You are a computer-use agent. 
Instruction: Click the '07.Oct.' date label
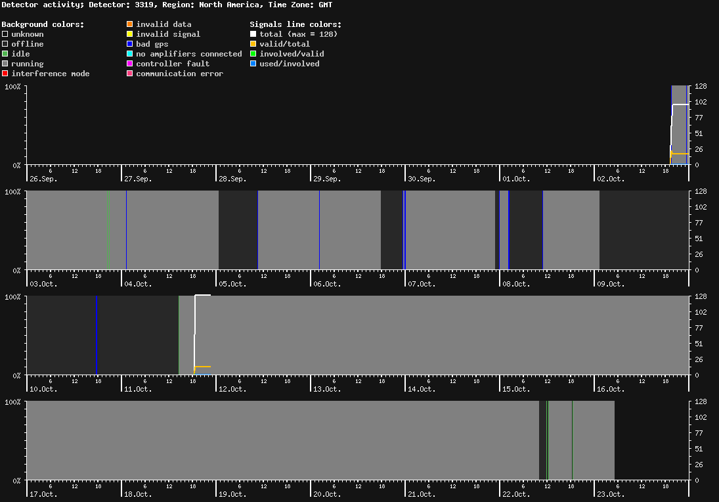click(422, 284)
